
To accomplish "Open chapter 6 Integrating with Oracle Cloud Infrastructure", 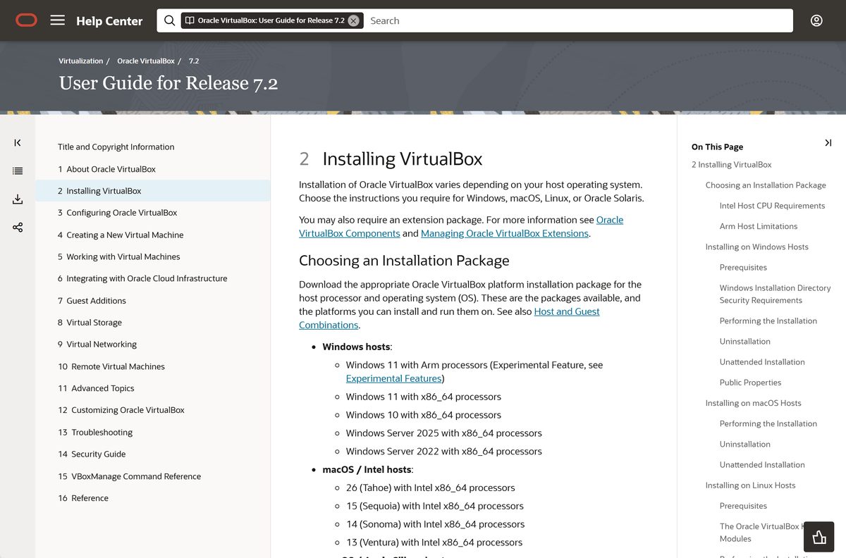I will [x=142, y=279].
